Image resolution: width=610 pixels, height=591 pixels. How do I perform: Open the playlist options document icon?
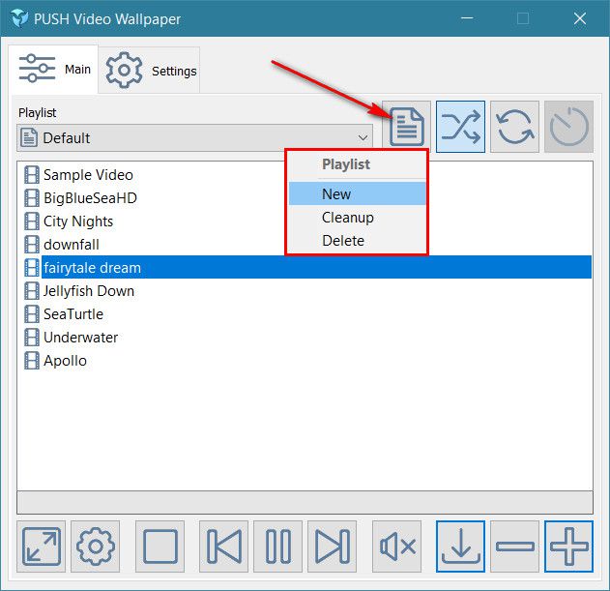407,127
